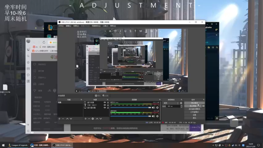The width and height of the screenshot is (263, 148).
Task: Click the browser sidebar chat bubble icon
Action: pos(28,75)
